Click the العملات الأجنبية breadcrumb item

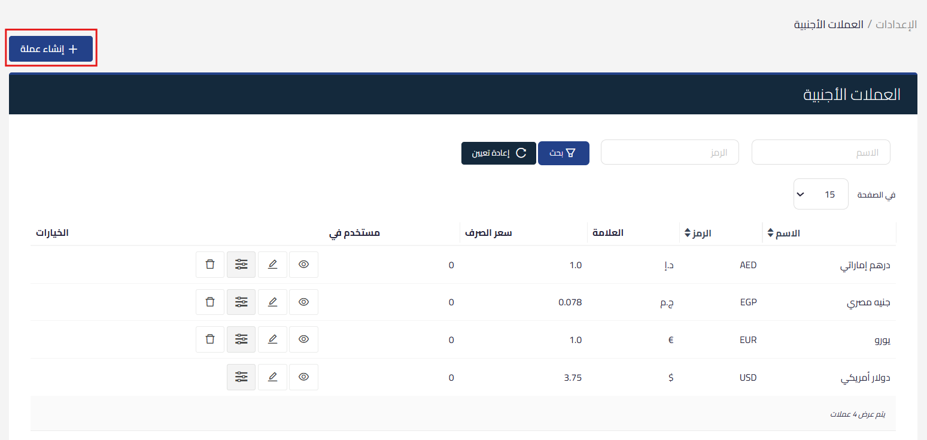coord(828,24)
